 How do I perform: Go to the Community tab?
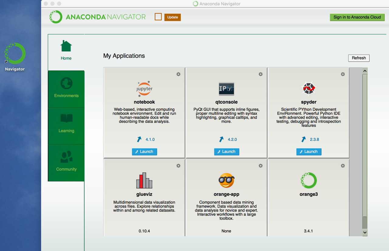coord(66,163)
